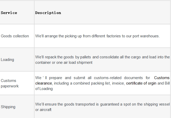Click the word 'invoice' in Customs row
The width and height of the screenshot is (171, 118).
[118, 83]
